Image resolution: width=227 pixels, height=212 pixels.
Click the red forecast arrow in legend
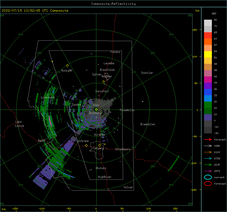(208, 139)
